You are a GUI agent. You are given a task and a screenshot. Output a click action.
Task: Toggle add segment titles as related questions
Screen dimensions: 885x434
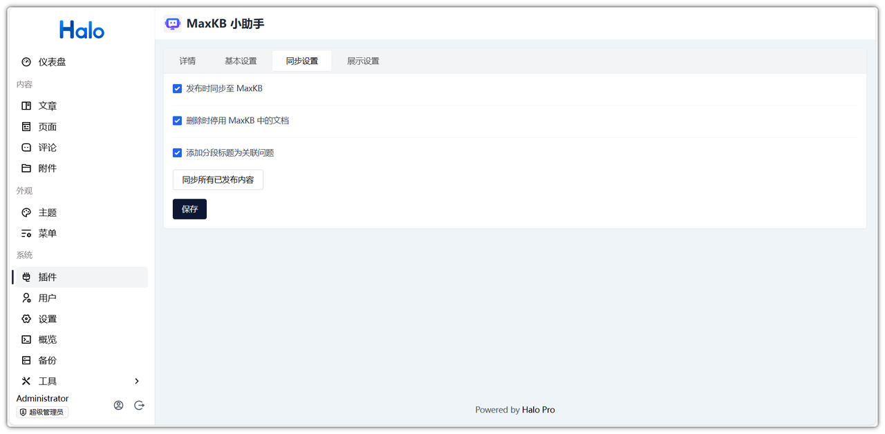[x=178, y=153]
